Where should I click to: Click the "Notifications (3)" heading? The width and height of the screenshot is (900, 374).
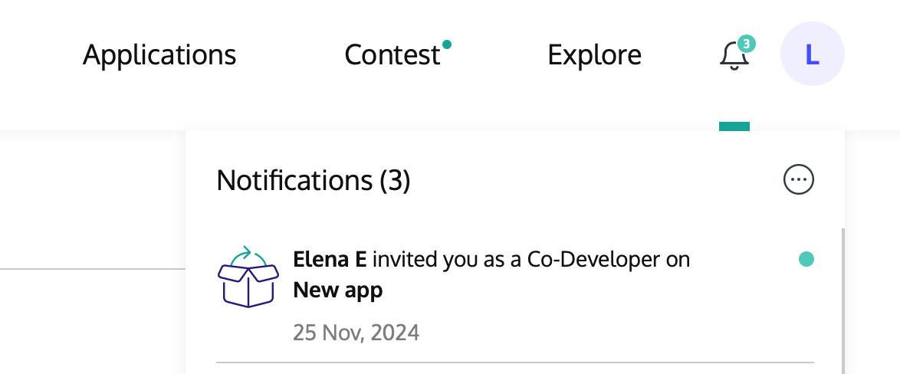click(314, 181)
